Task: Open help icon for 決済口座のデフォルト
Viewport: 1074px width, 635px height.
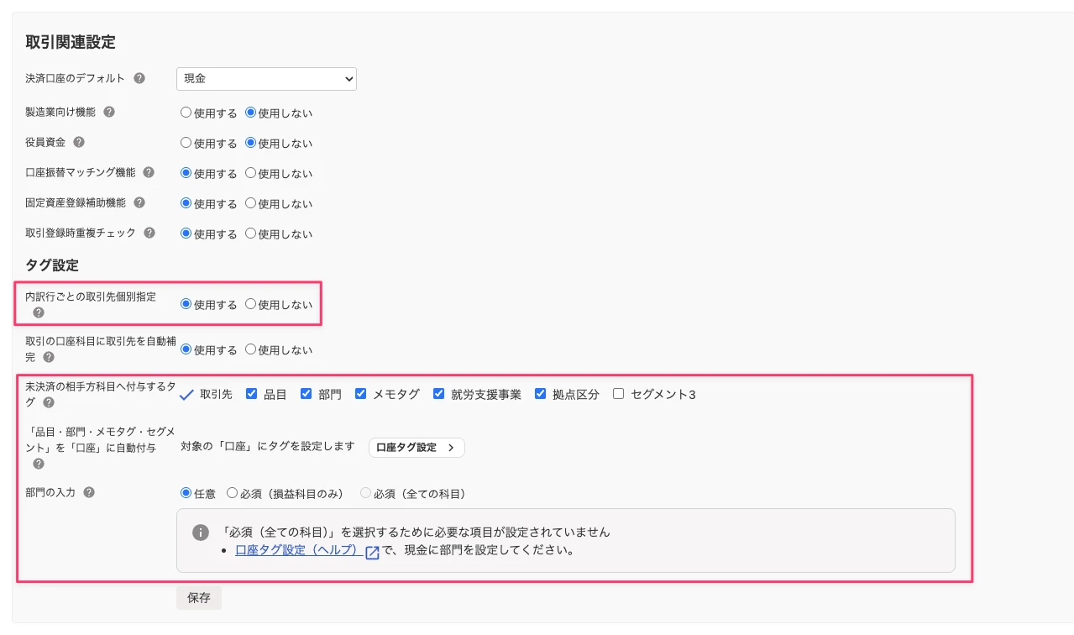Action: 139,78
